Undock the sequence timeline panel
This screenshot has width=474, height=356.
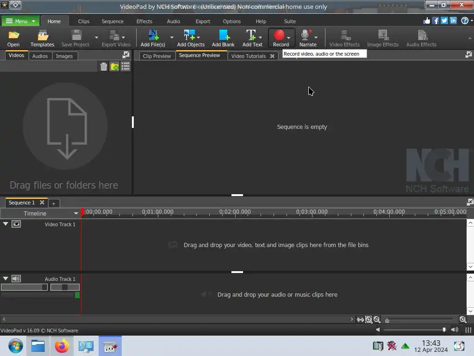470,202
